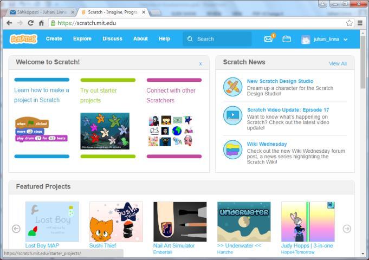369x260 pixels.
Task: Click the juhani_linna profile avatar
Action: tap(306, 40)
